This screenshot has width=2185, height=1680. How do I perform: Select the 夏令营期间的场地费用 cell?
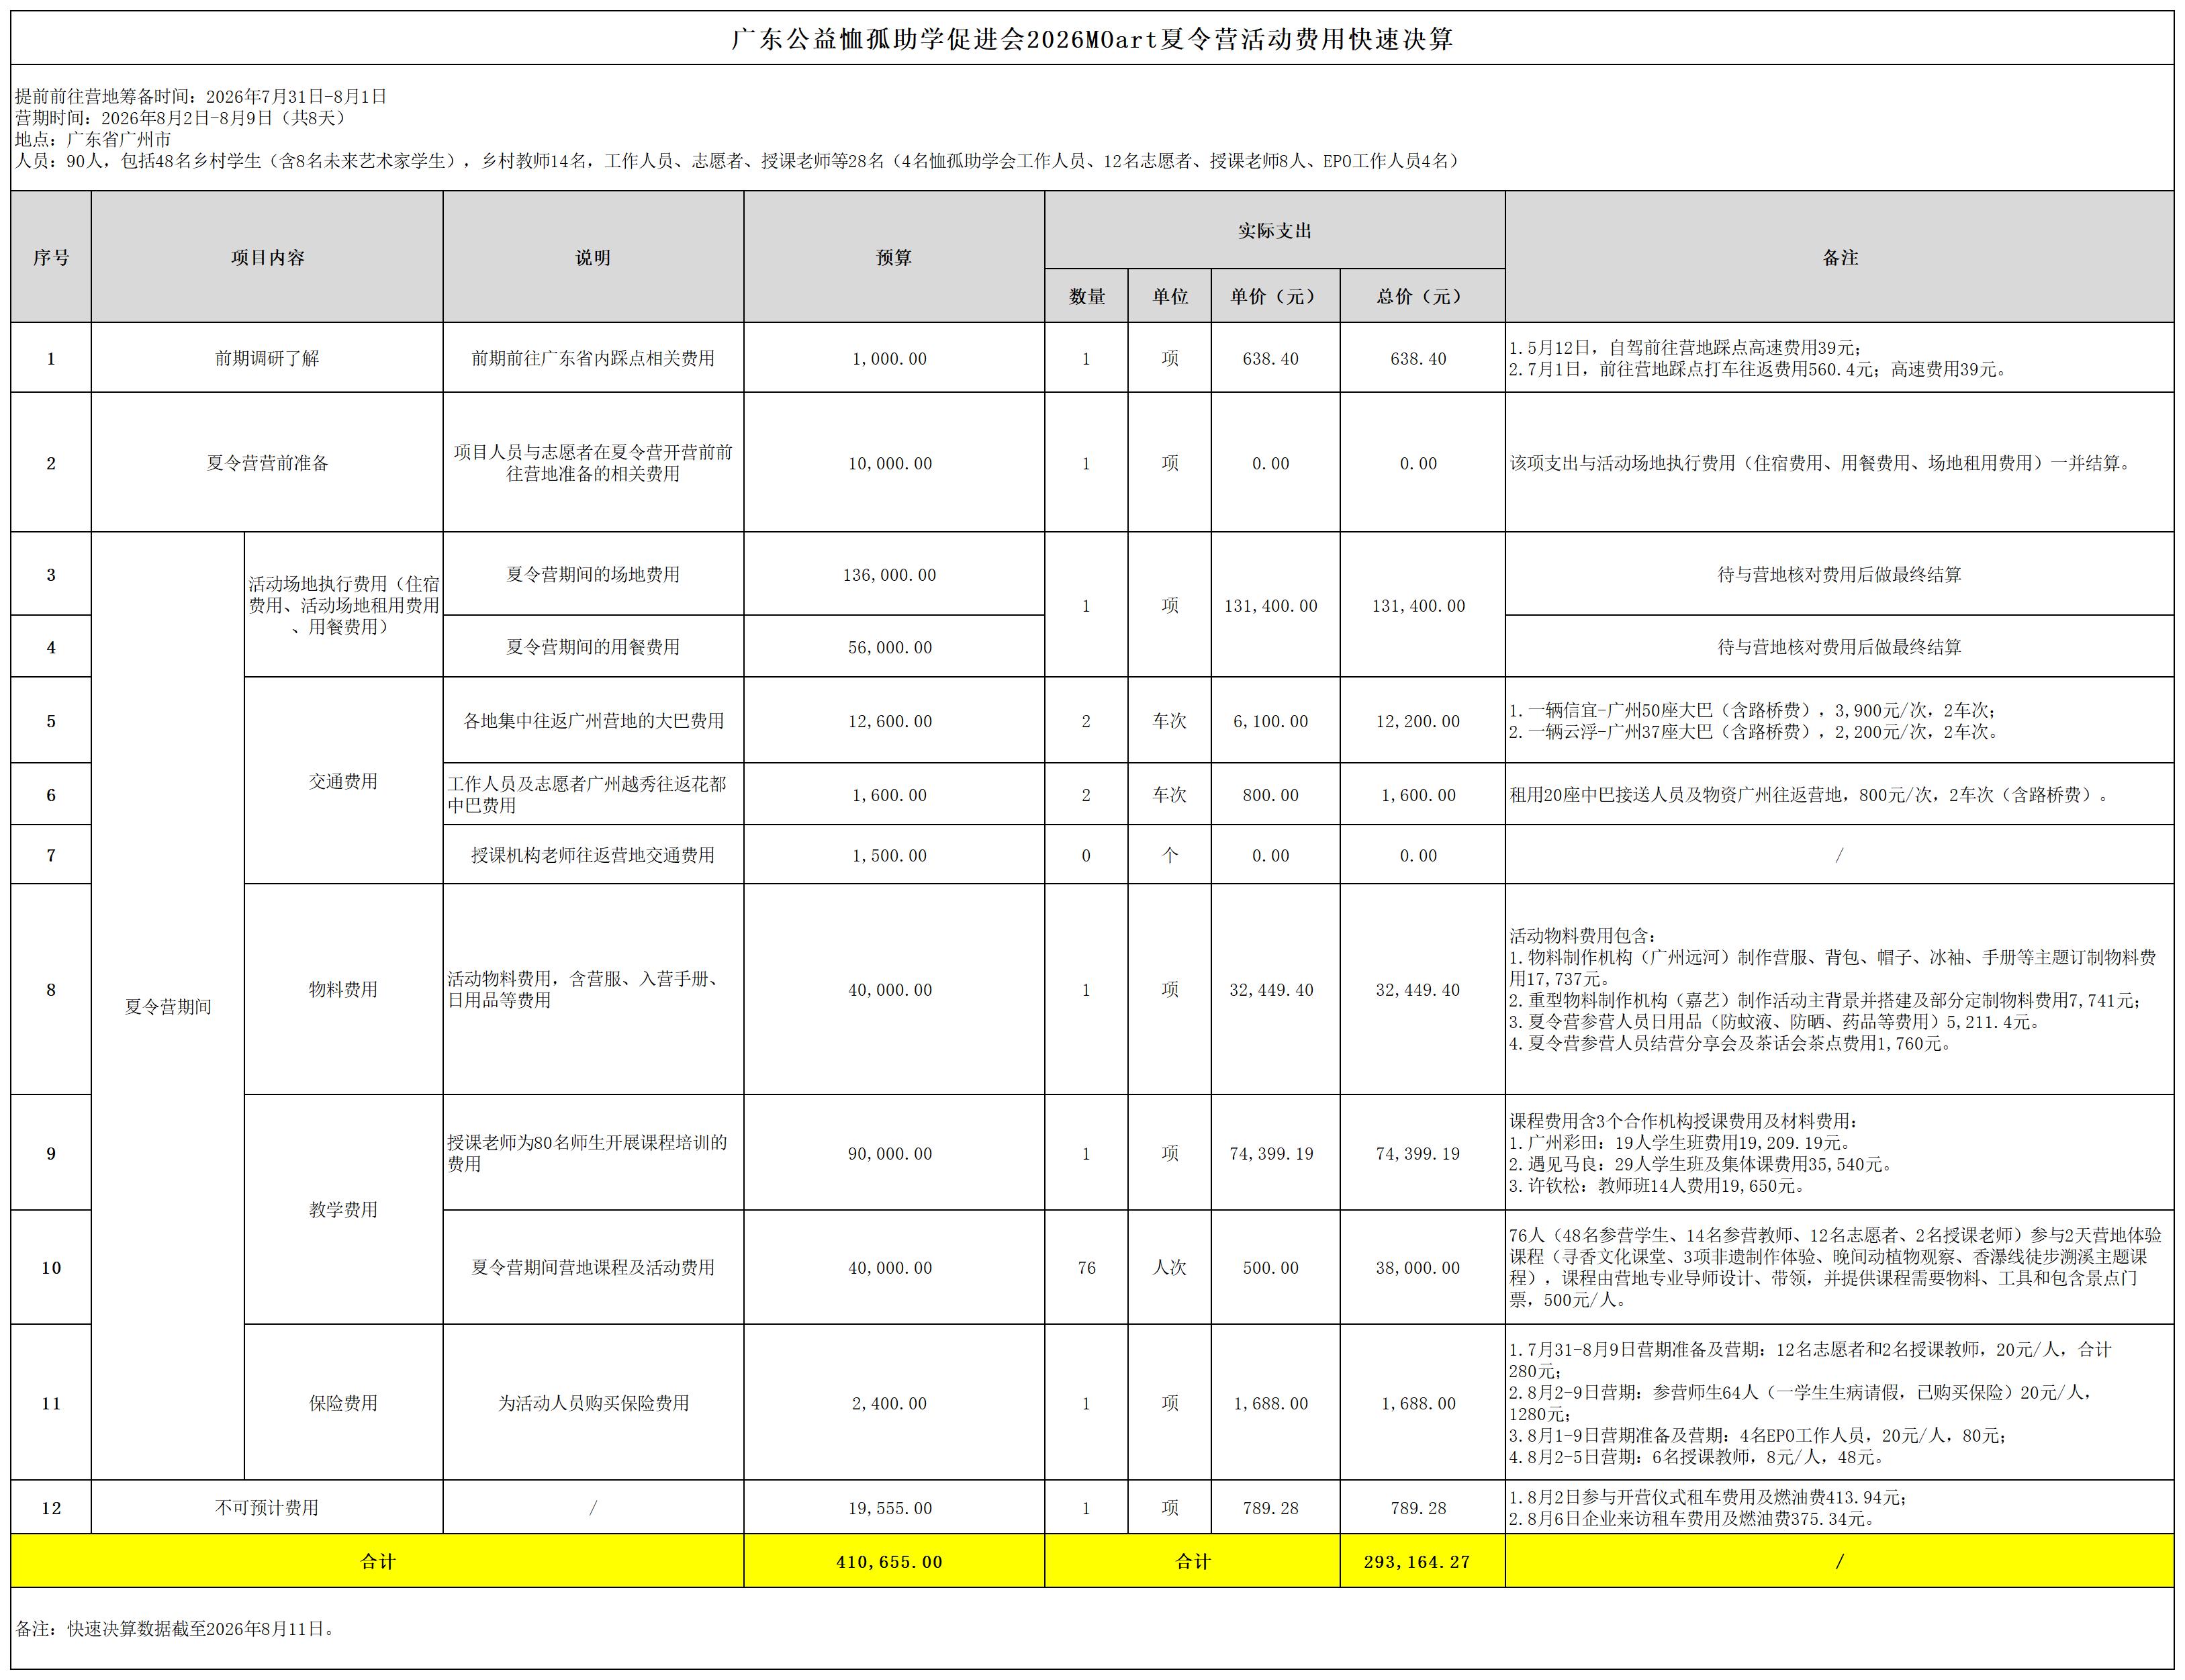(593, 574)
